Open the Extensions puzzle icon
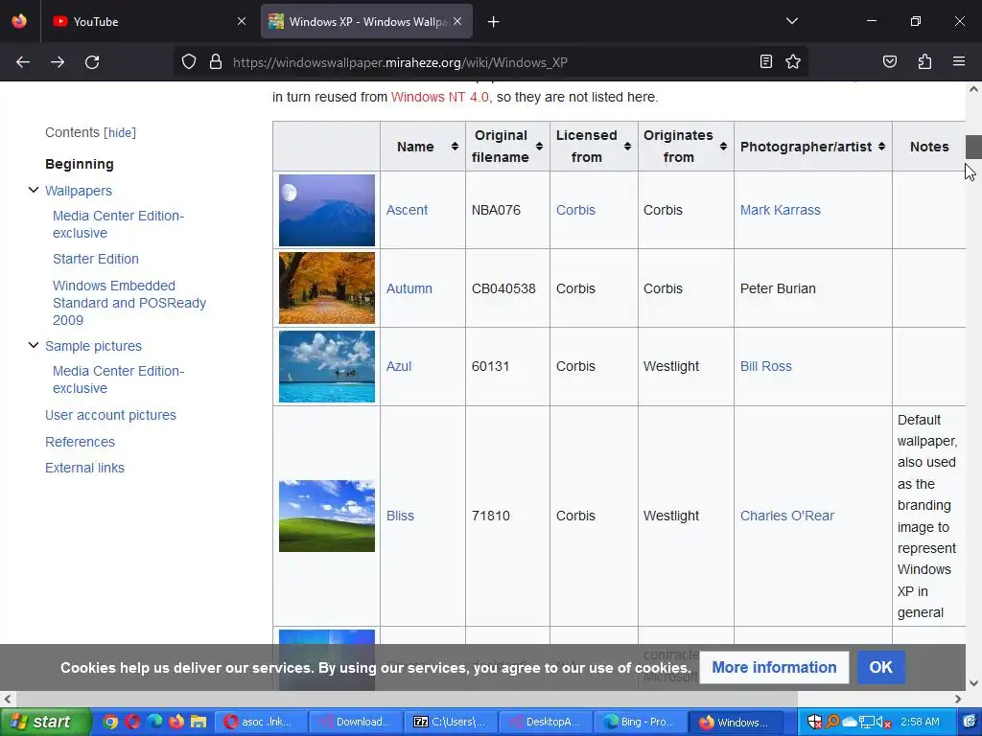Image resolution: width=982 pixels, height=736 pixels. pyautogui.click(x=924, y=61)
